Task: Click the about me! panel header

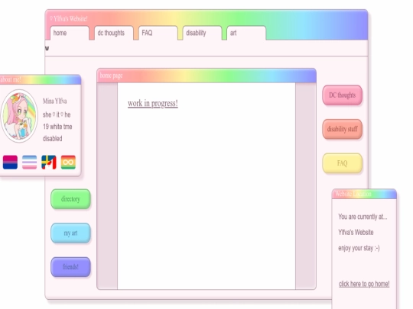Action: (x=41, y=79)
